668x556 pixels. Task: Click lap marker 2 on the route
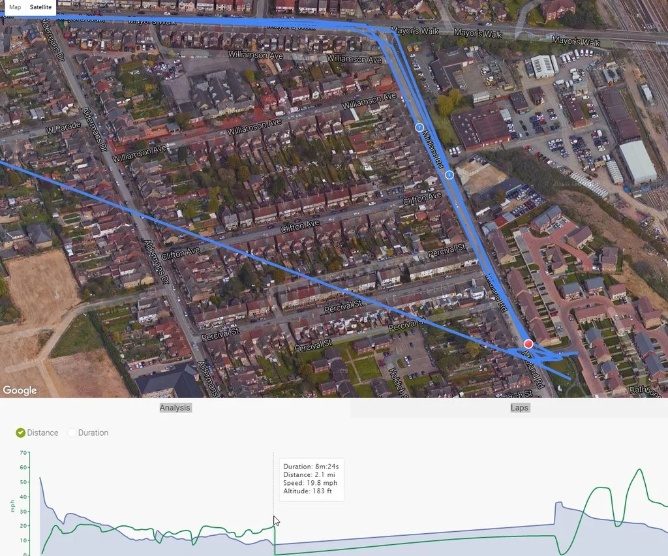pyautogui.click(x=449, y=175)
